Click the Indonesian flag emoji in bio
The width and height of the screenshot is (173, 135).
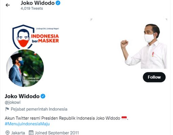(x=124, y=118)
